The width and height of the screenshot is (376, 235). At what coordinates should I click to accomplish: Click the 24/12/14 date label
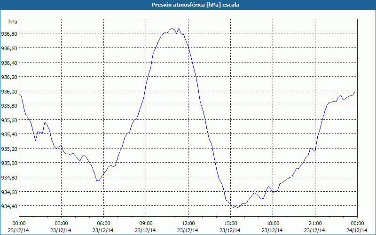point(357,230)
